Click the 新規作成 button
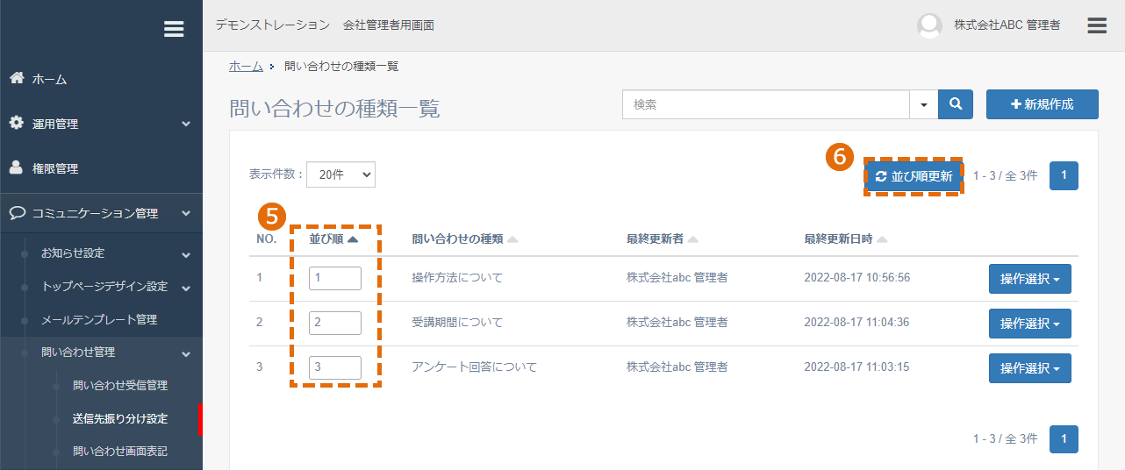Viewport: 1125px width, 470px height. pyautogui.click(x=1043, y=103)
